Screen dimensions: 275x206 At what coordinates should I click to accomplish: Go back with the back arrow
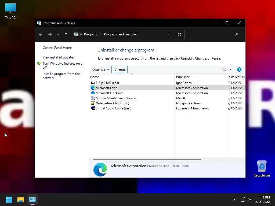click(41, 34)
